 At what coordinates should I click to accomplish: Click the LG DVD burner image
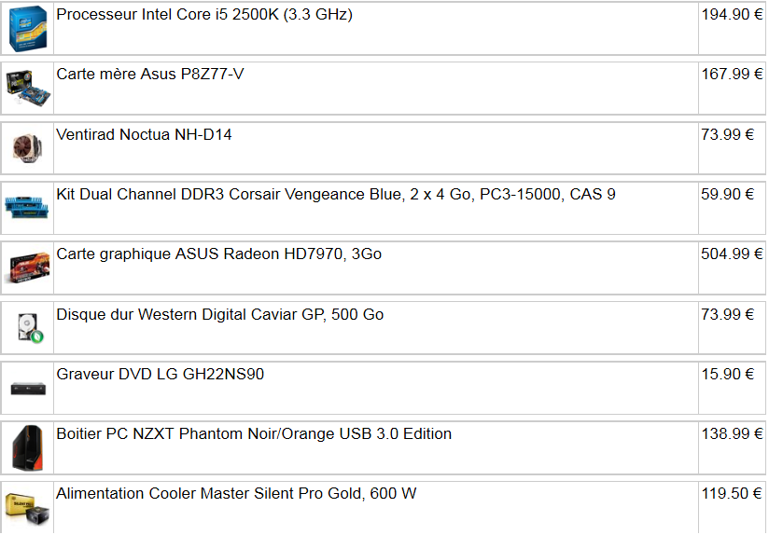point(27,386)
